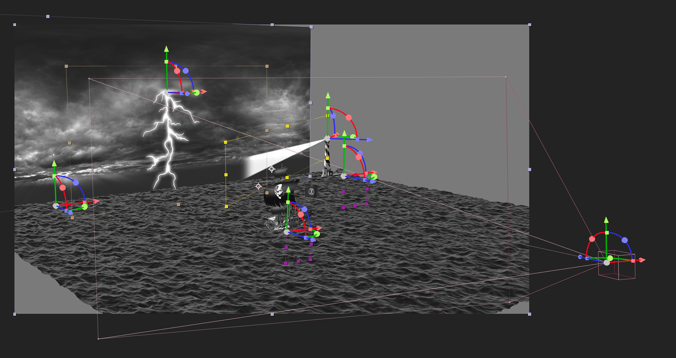
Task: Click bottom-center lavender handle of viewport frame
Action: 272,314
